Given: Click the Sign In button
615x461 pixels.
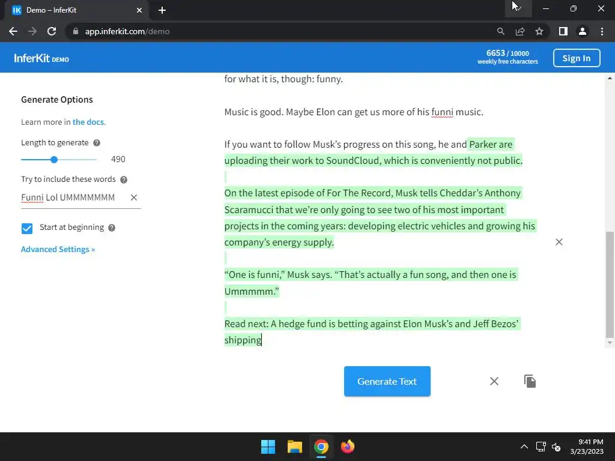Looking at the screenshot, I should pos(576,58).
